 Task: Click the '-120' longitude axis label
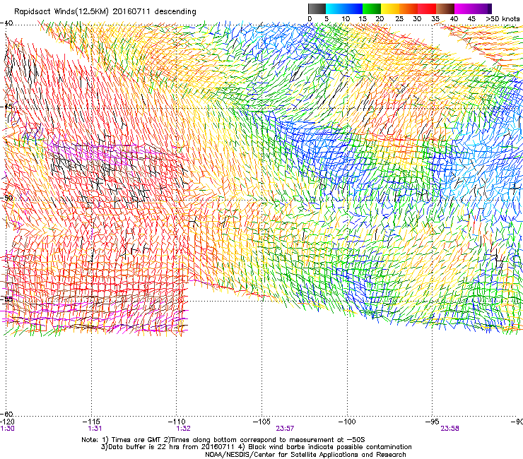click(7, 422)
